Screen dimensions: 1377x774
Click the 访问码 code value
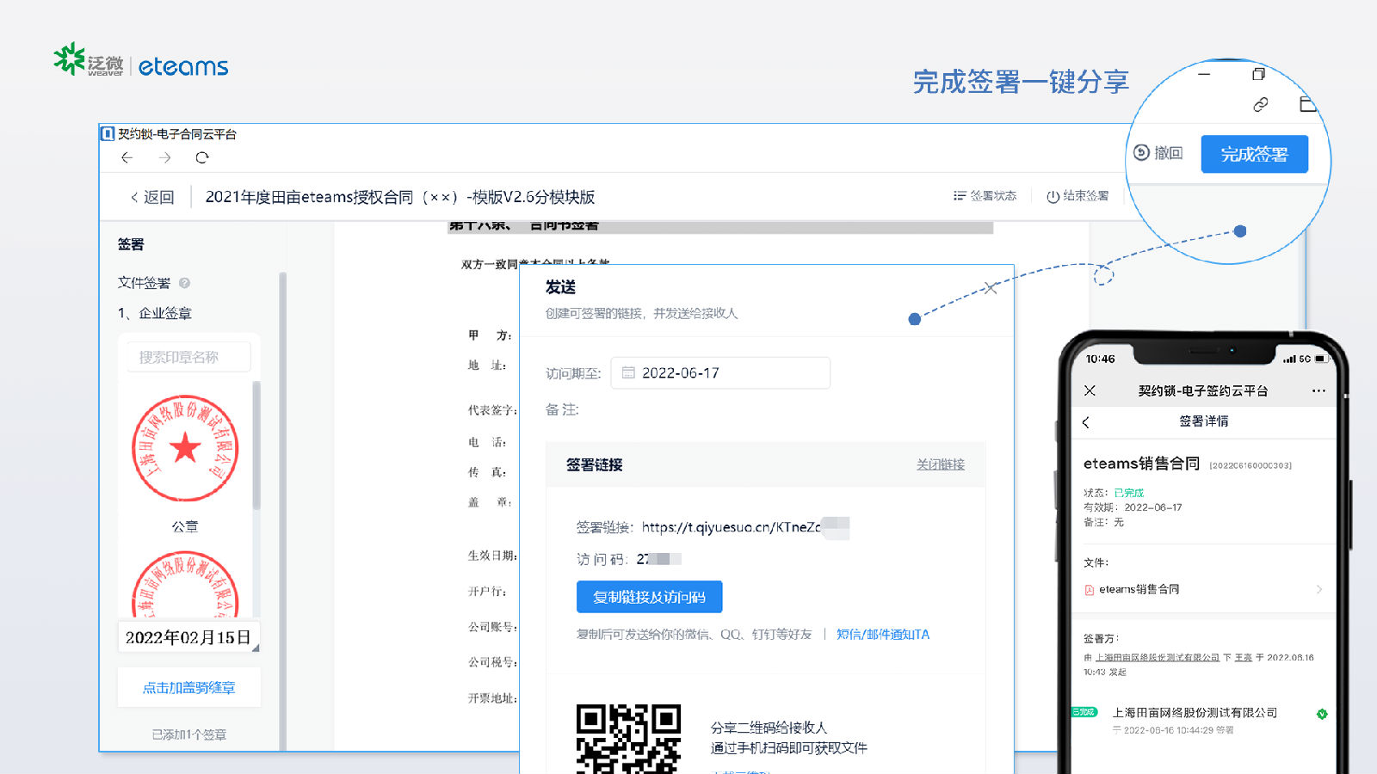tap(658, 559)
